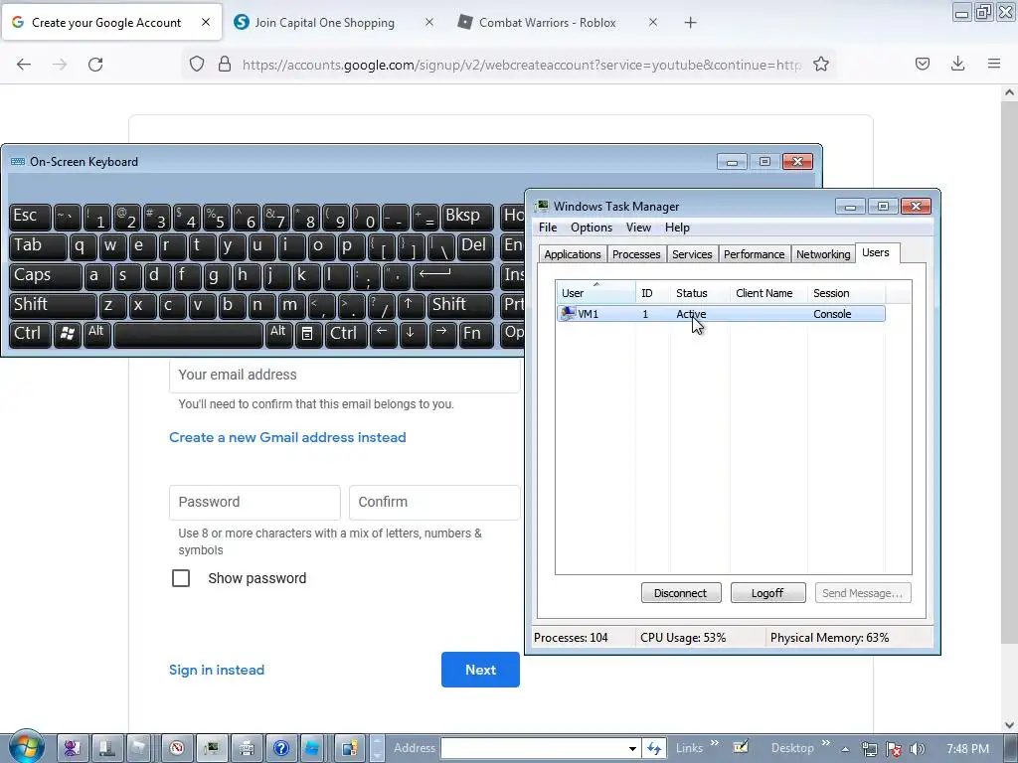The image size is (1018, 763).
Task: Open network tray icon
Action: coord(869,749)
